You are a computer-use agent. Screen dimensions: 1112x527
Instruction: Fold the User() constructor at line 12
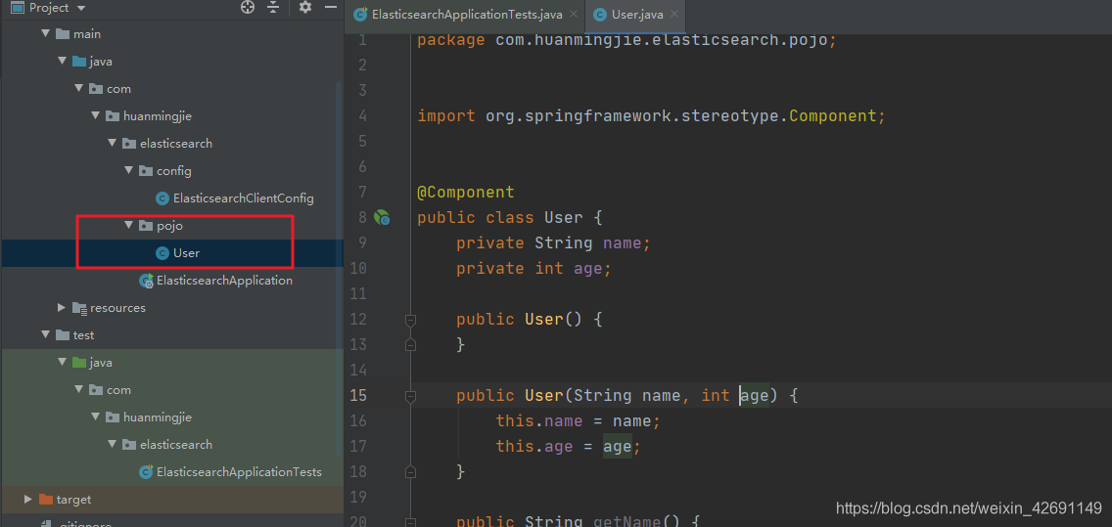(x=410, y=320)
